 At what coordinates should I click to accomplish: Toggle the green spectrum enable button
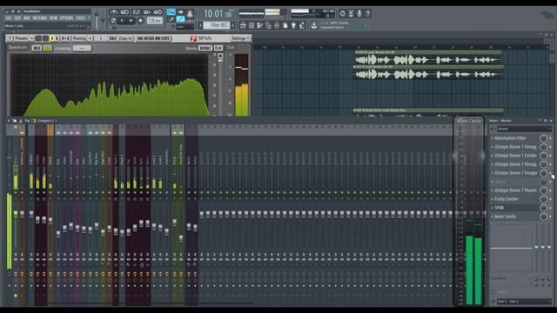tap(47, 48)
